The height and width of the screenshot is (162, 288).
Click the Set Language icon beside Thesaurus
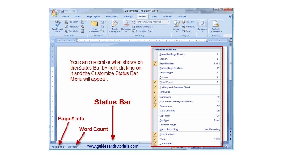click(82, 27)
